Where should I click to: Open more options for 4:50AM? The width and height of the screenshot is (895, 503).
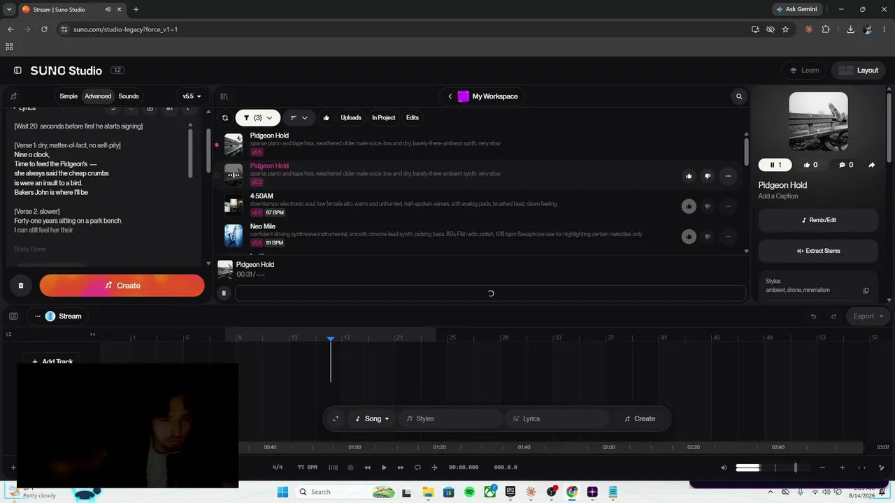coord(728,206)
